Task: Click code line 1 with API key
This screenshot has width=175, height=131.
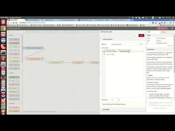Action: coord(119,50)
